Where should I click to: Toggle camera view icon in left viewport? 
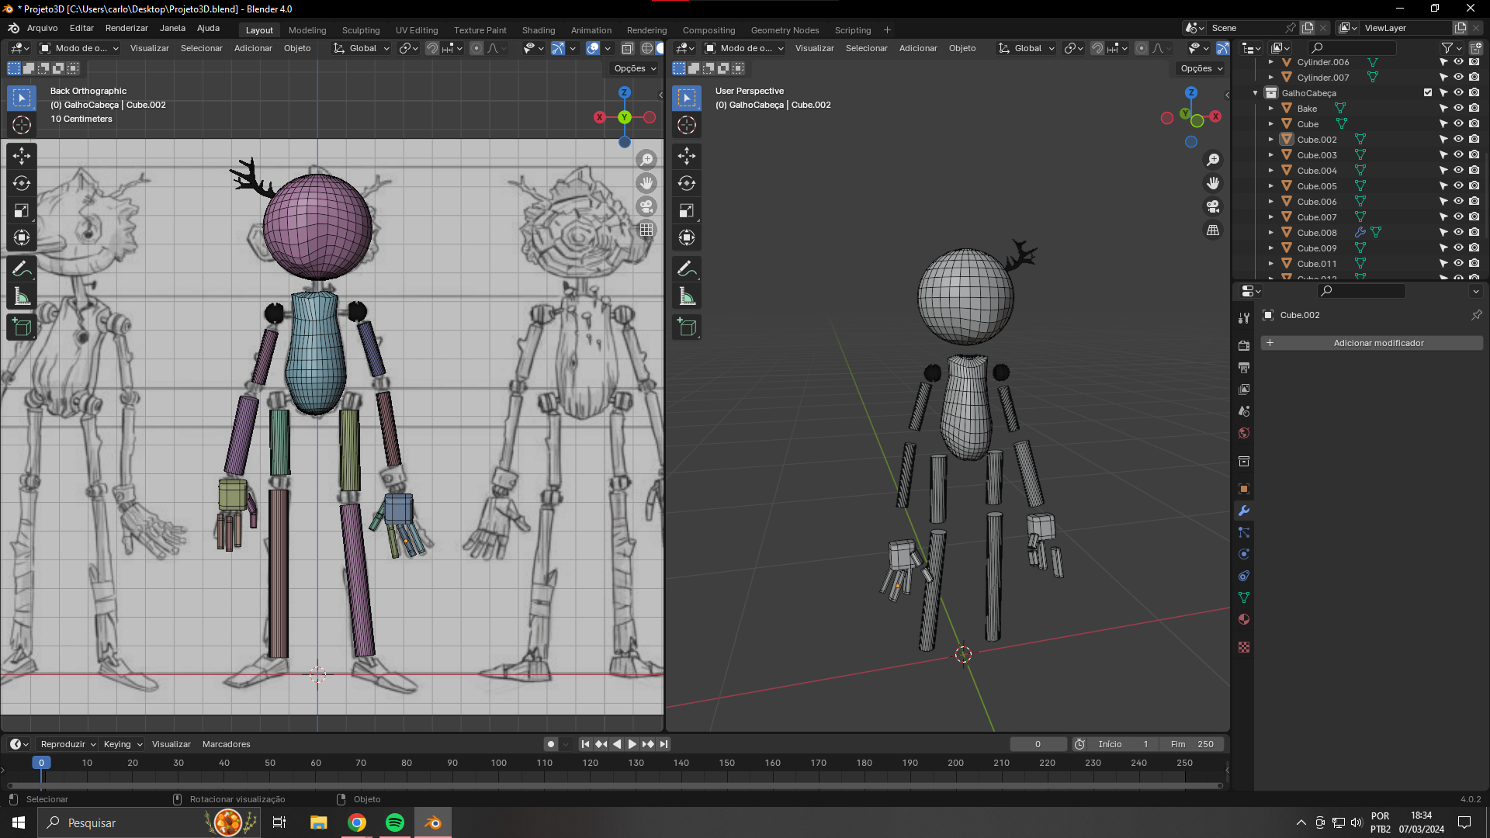[646, 206]
